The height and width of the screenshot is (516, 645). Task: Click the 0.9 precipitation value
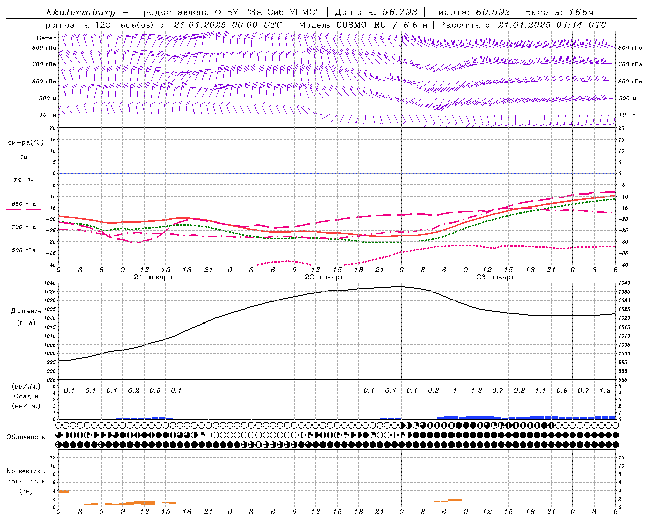(x=562, y=390)
